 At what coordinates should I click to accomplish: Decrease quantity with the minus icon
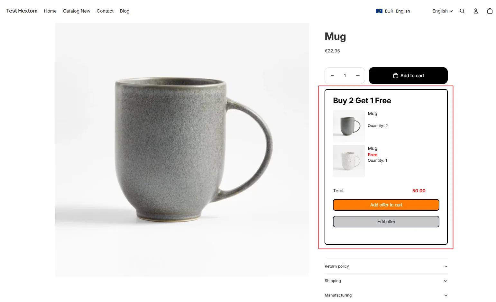332,76
